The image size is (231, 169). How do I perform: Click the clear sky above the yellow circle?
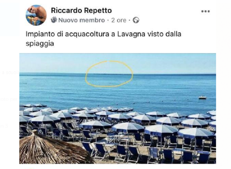tap(109, 57)
